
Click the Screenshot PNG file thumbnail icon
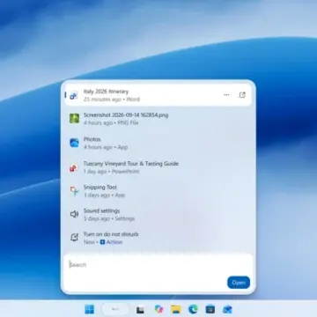coord(74,119)
